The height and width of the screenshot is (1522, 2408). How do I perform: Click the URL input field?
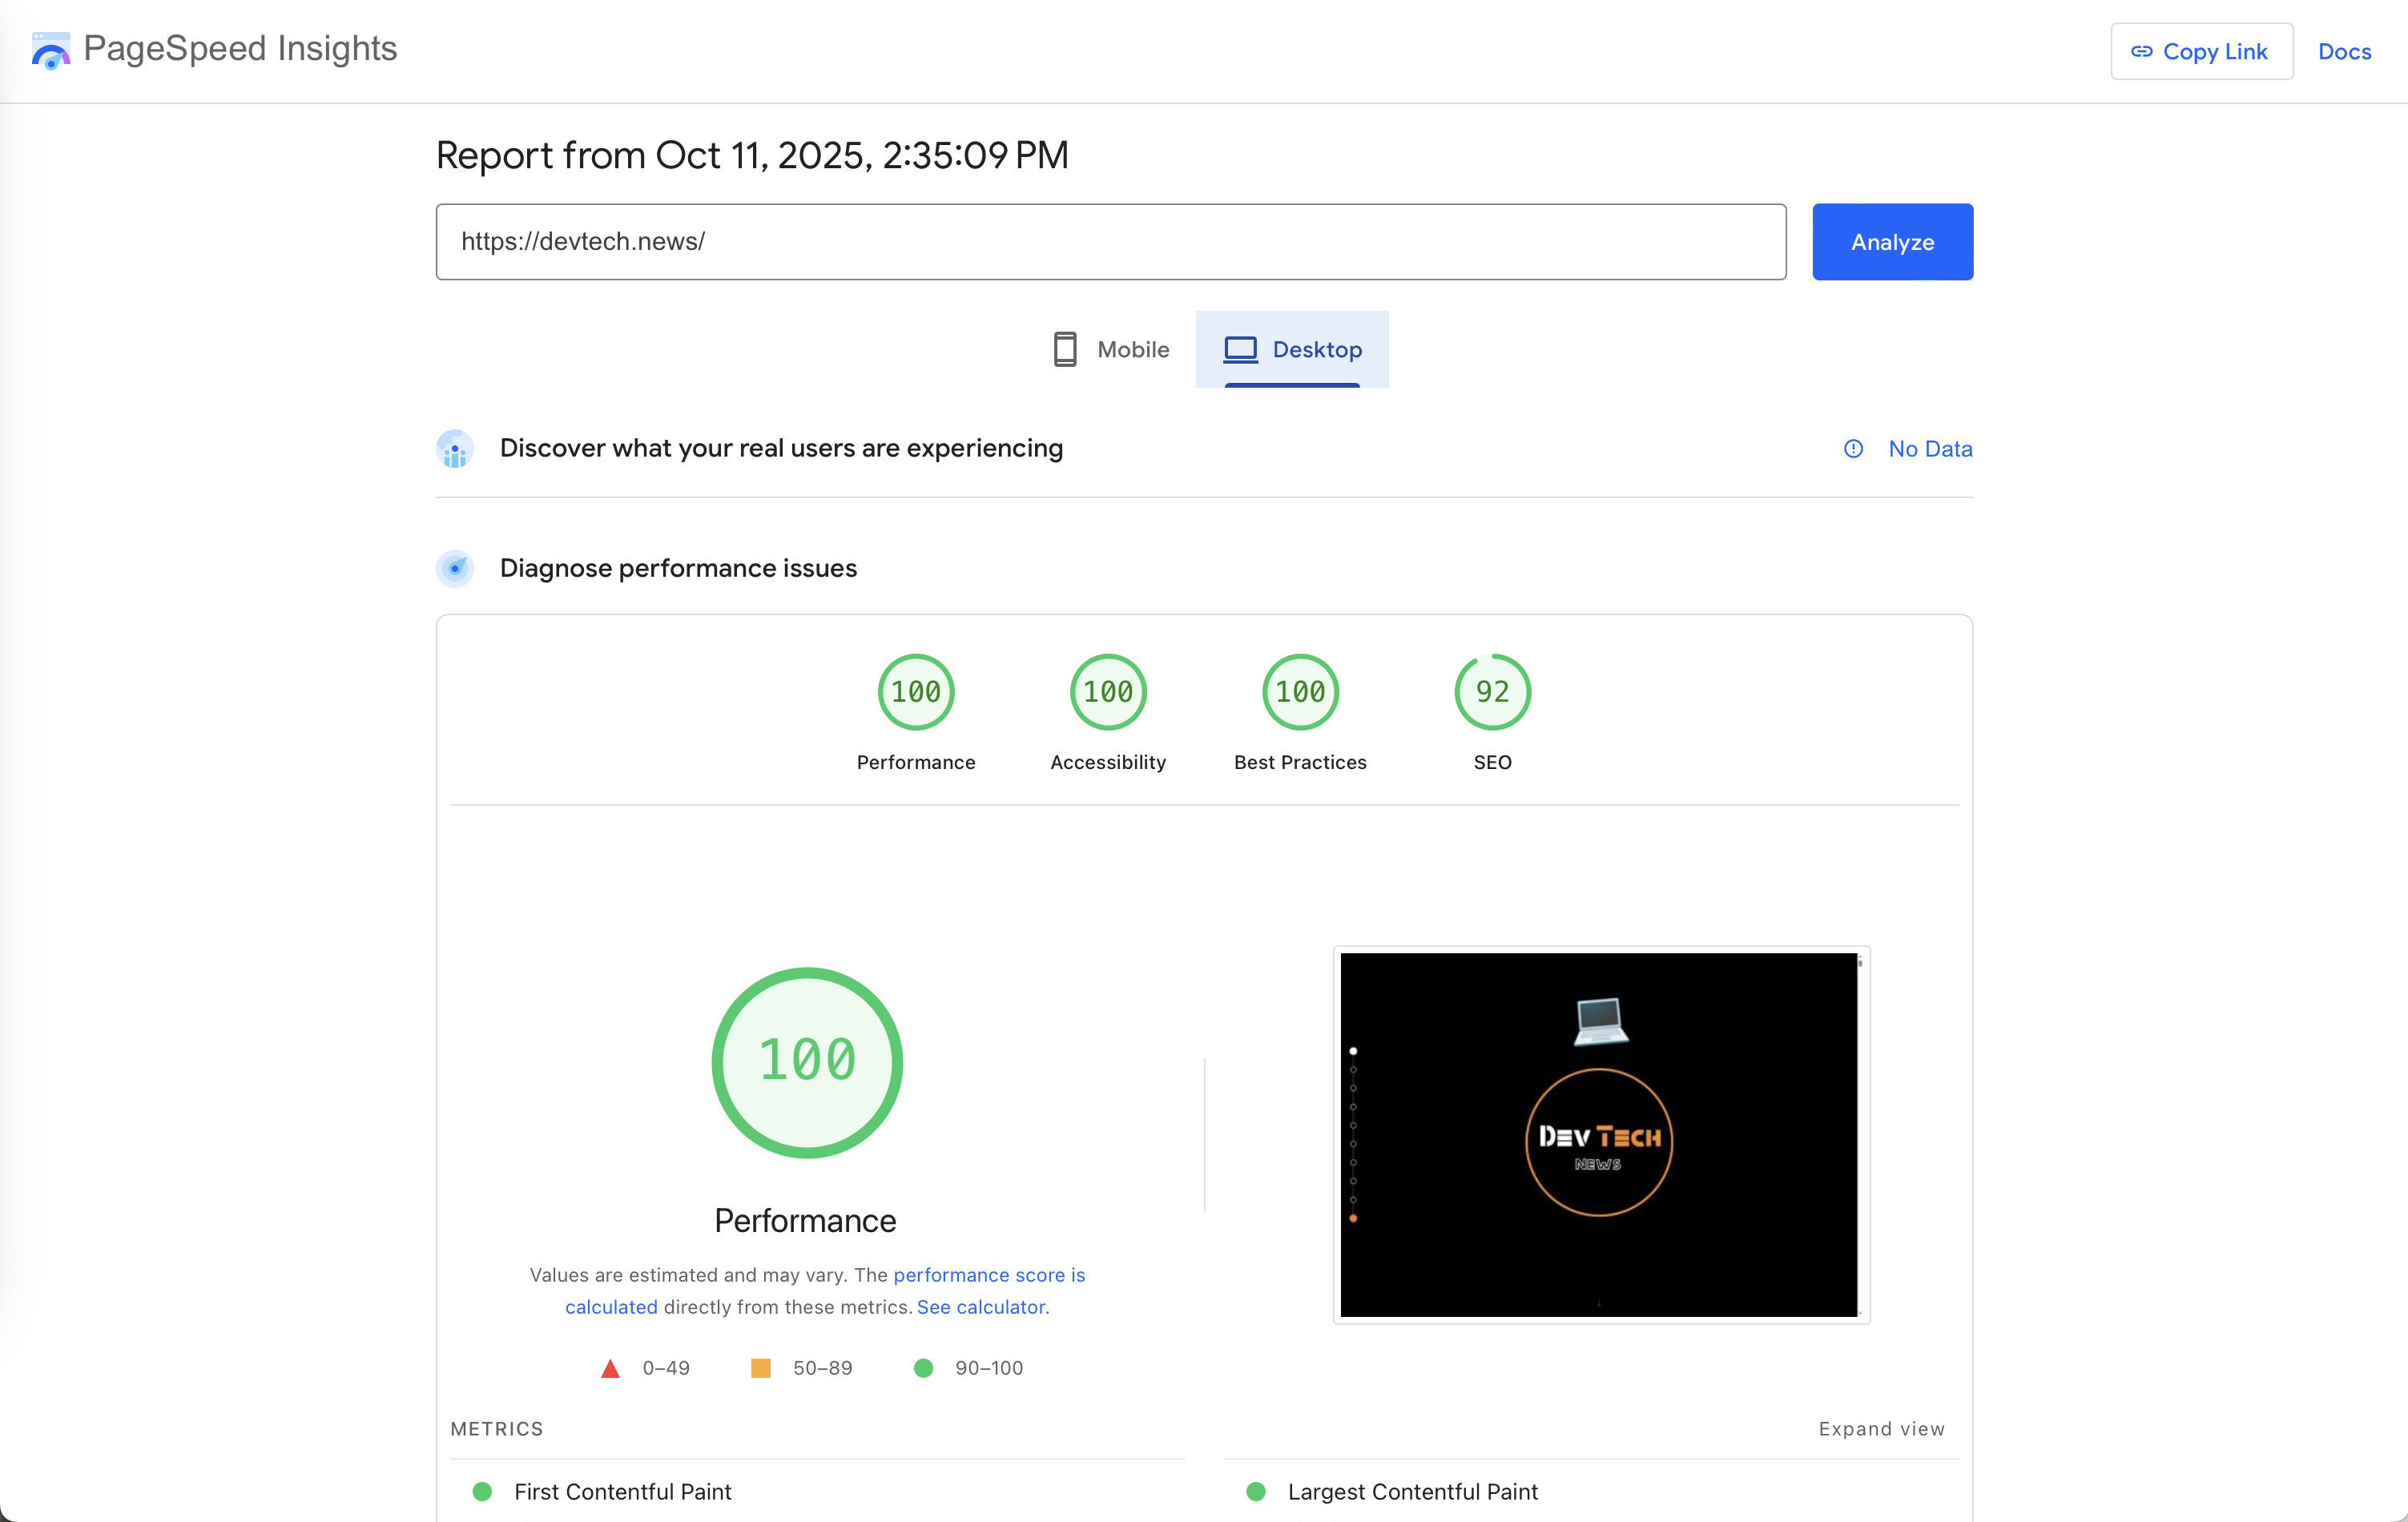coord(1110,242)
